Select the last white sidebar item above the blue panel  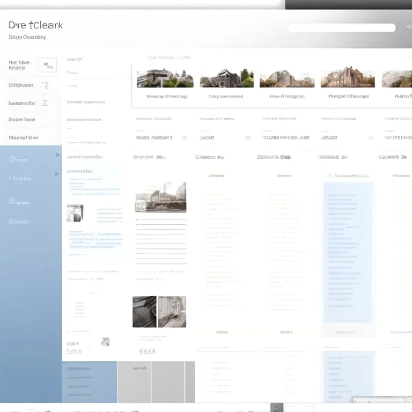click(24, 137)
